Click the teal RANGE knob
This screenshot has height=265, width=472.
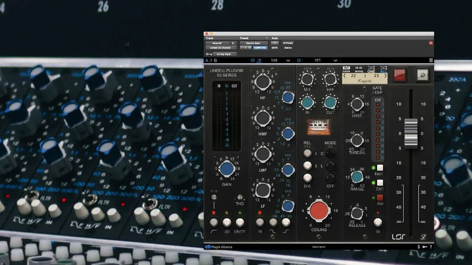(x=357, y=177)
